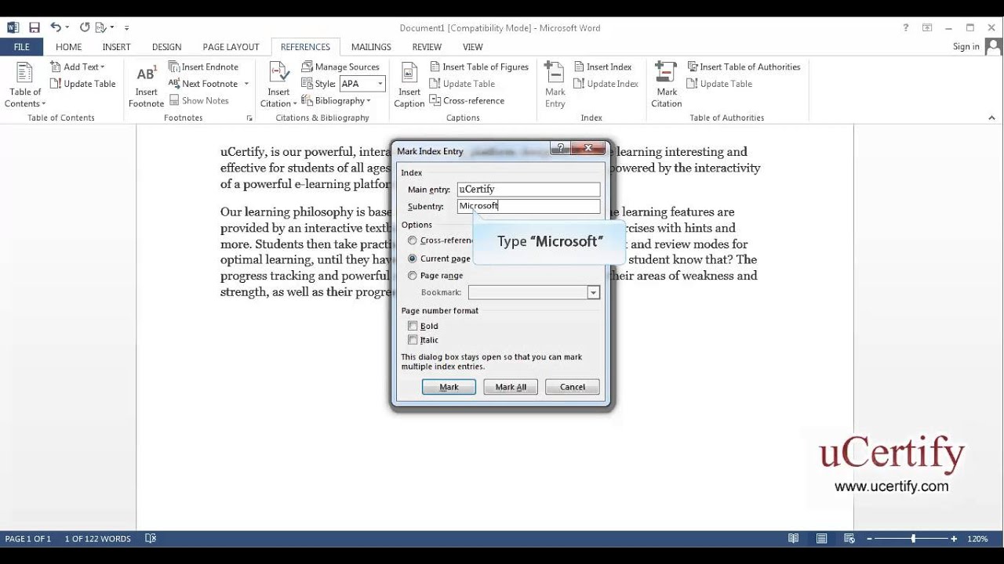Switch to the REVIEW tab

click(x=427, y=47)
